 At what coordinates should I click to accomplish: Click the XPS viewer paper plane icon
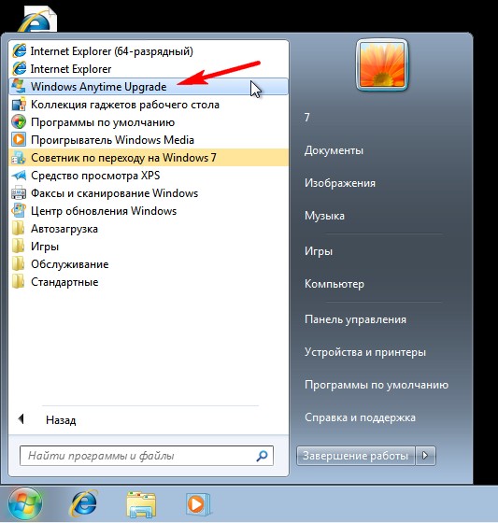tap(19, 176)
